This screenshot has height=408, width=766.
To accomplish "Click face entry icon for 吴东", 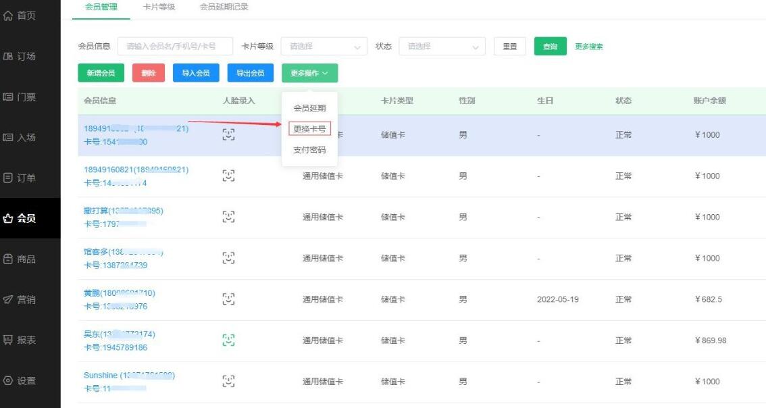I will tap(229, 340).
